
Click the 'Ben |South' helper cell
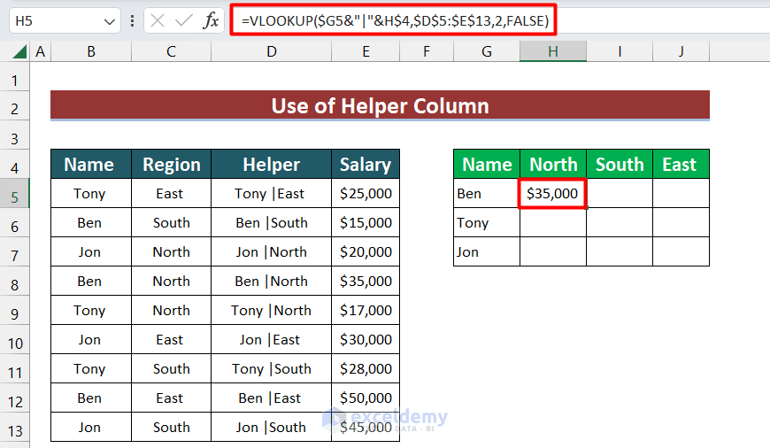point(271,222)
